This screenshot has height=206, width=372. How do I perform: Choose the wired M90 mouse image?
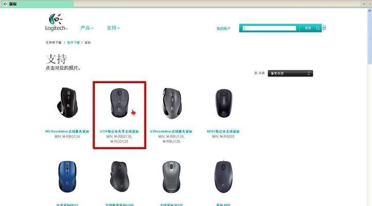coord(223,177)
